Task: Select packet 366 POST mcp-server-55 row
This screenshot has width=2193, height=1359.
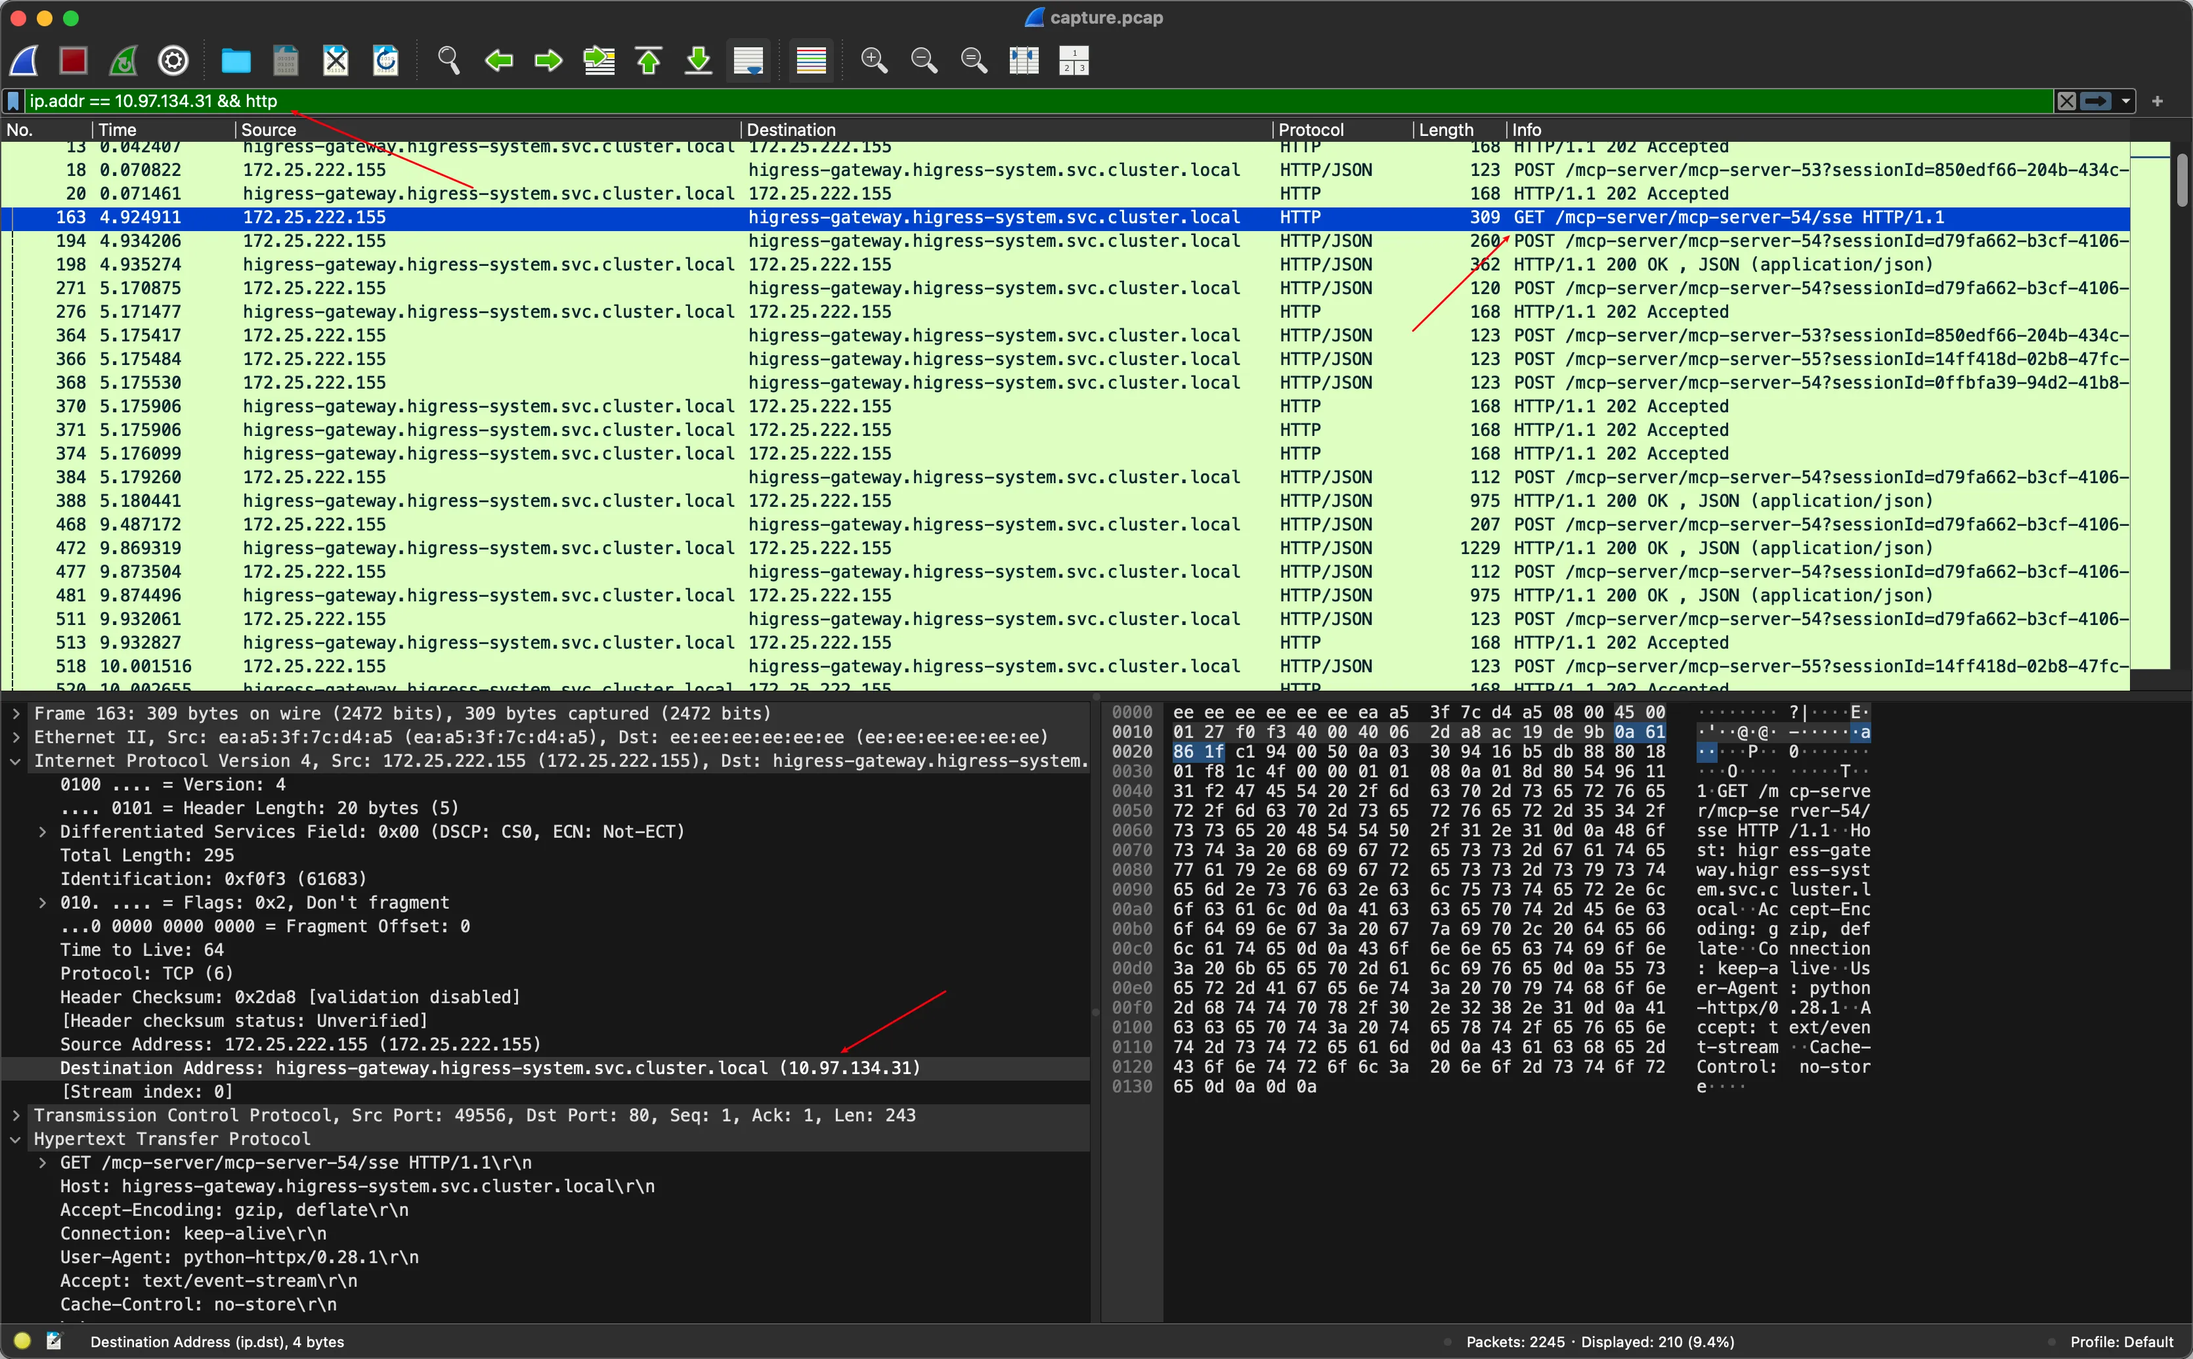Action: pyautogui.click(x=1065, y=358)
